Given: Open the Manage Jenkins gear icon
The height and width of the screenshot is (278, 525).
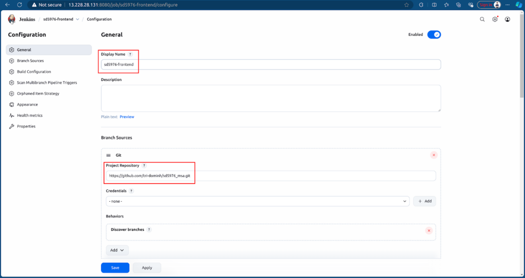Looking at the screenshot, I should (x=495, y=19).
